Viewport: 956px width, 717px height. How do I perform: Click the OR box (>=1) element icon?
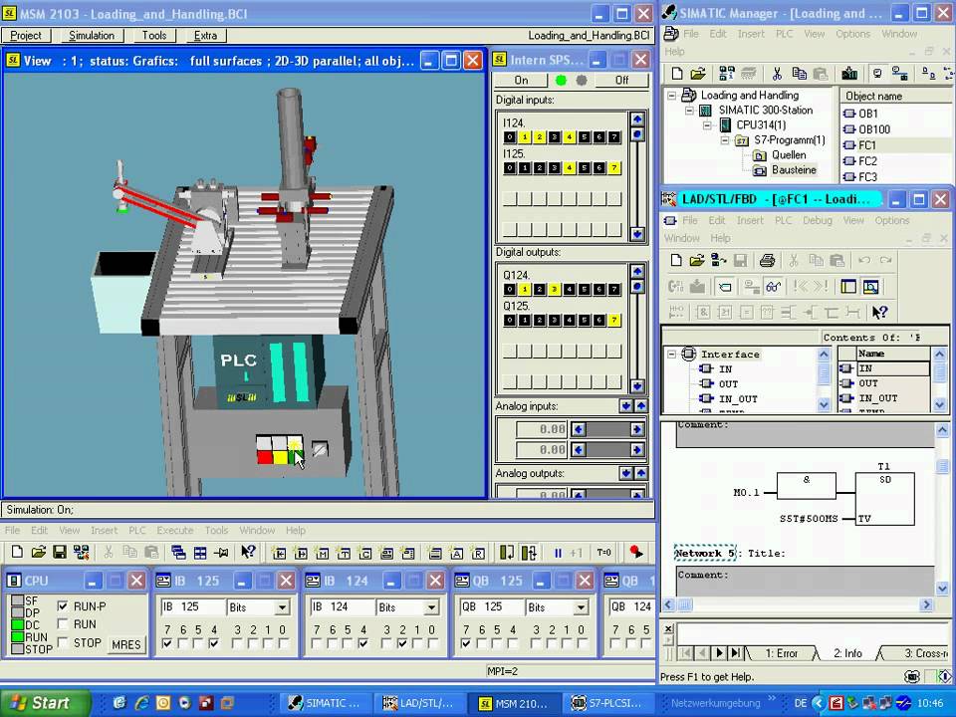(x=724, y=313)
